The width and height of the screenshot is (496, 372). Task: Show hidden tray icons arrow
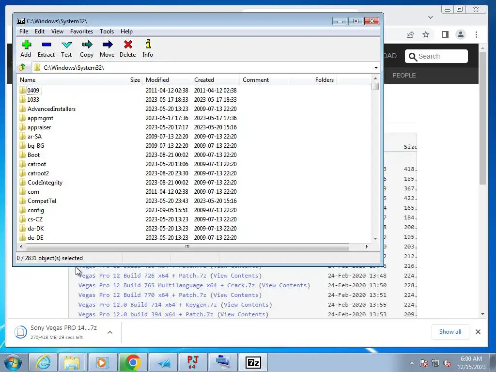tap(412, 363)
